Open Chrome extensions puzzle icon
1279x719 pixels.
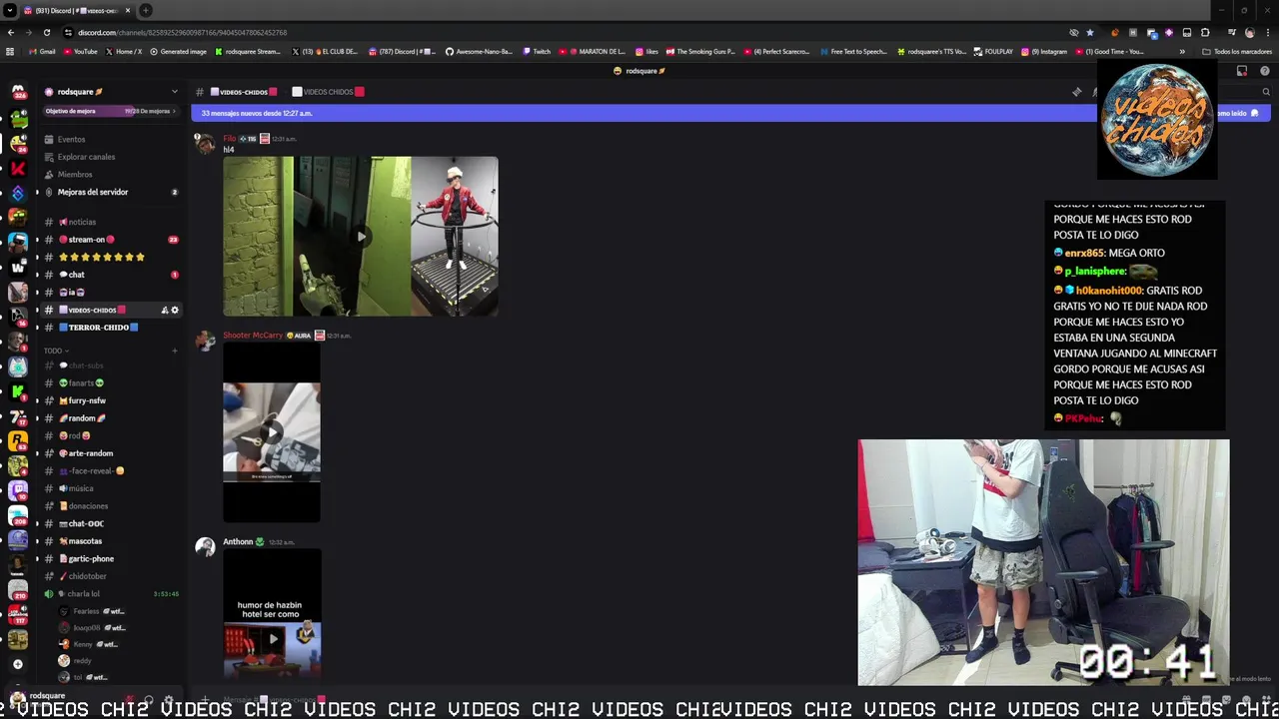1205,32
